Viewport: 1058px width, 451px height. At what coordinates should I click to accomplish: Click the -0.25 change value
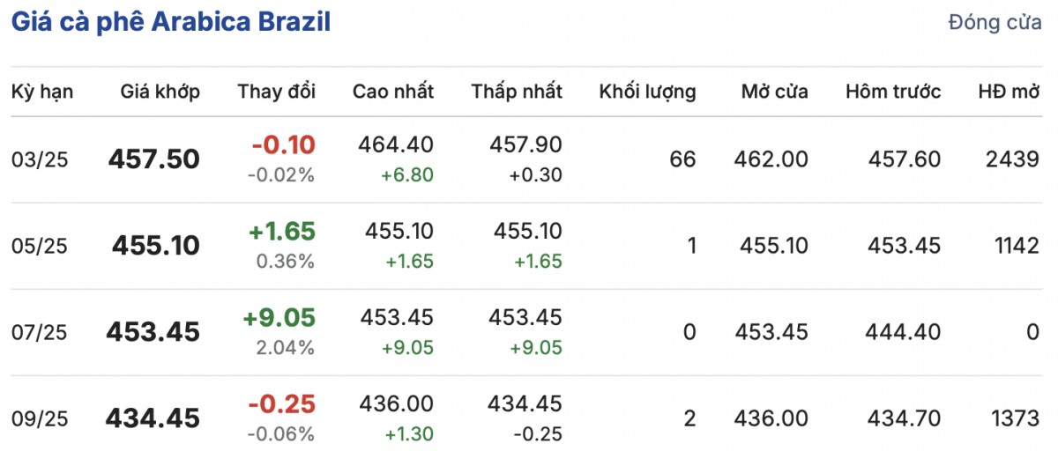coord(281,403)
